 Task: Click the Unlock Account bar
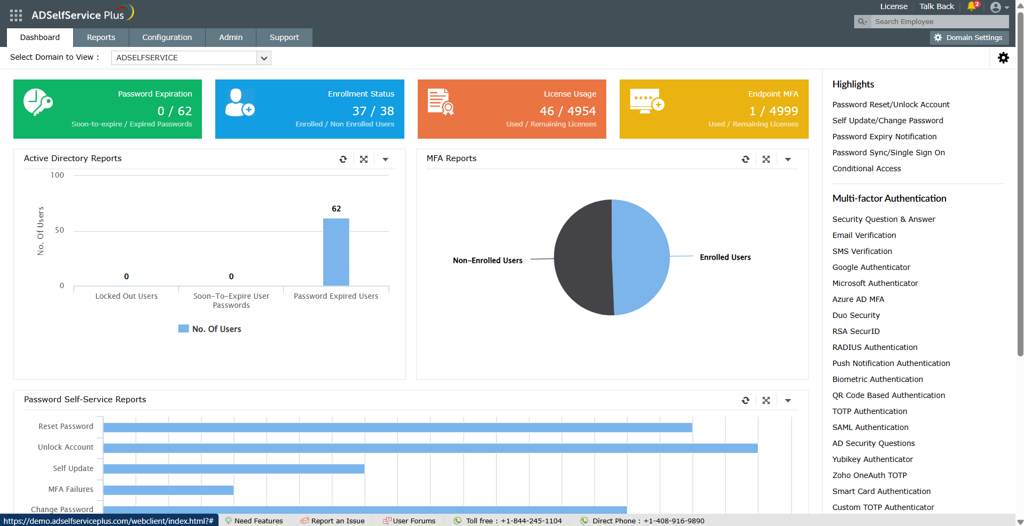[x=431, y=448]
